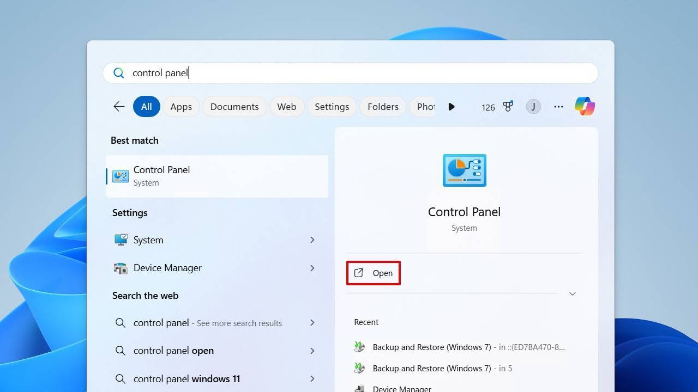
Task: Open the three-dot more options menu
Action: 558,107
